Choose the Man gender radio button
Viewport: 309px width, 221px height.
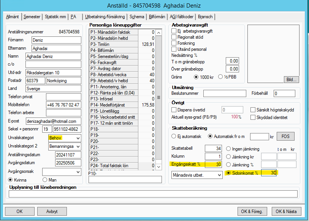(45, 180)
